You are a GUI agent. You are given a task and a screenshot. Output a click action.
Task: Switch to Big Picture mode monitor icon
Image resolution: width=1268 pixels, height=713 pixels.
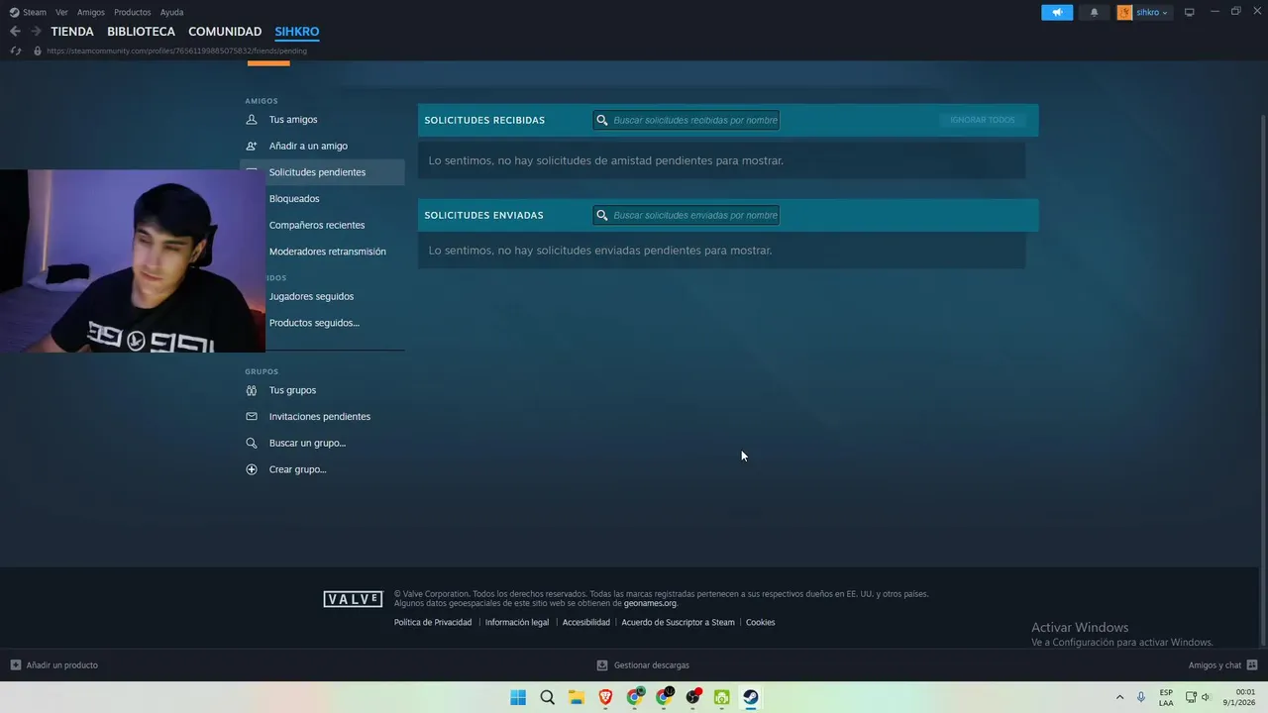1190,12
